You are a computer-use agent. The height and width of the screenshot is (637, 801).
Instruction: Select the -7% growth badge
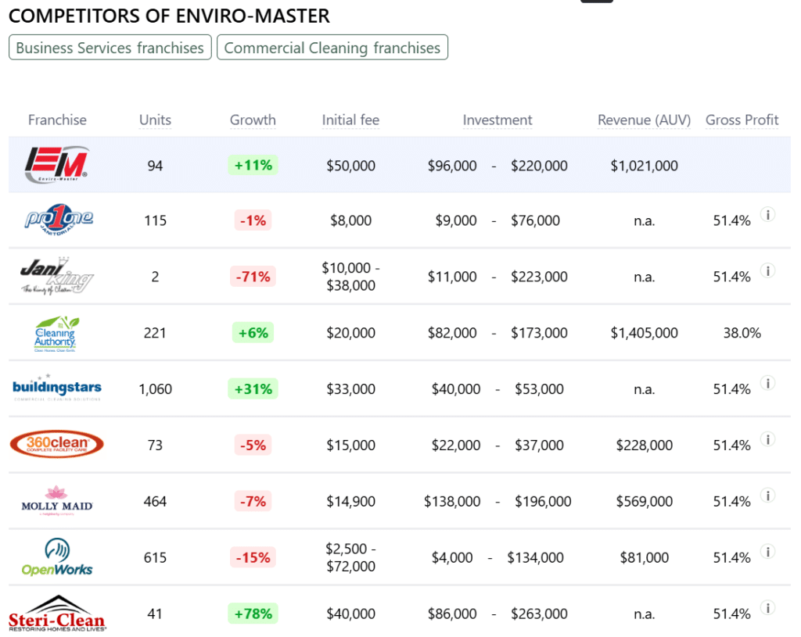coord(253,501)
